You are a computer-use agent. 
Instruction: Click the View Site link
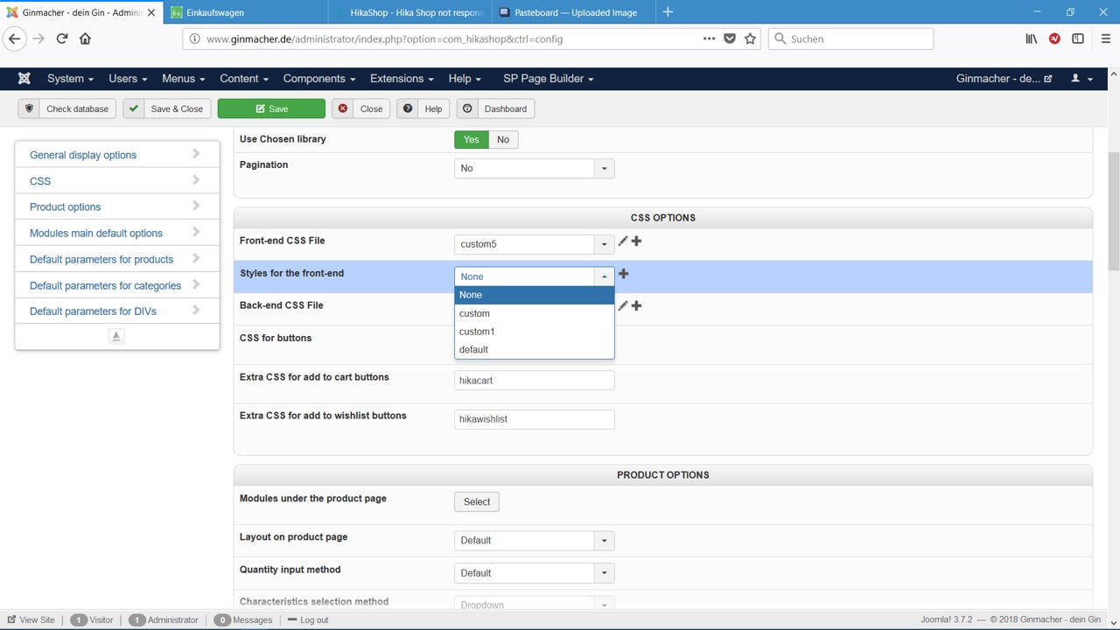[x=31, y=619]
